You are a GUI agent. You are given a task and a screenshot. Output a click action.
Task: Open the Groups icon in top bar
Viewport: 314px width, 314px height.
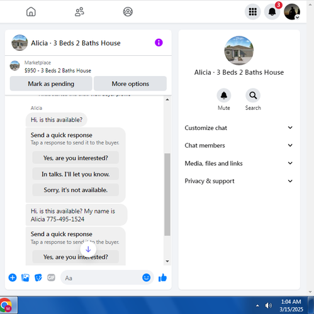point(128,12)
